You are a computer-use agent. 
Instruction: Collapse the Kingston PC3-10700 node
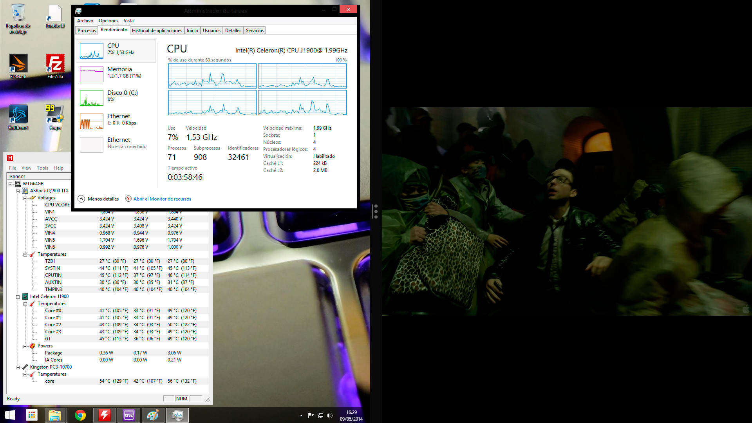coord(18,367)
